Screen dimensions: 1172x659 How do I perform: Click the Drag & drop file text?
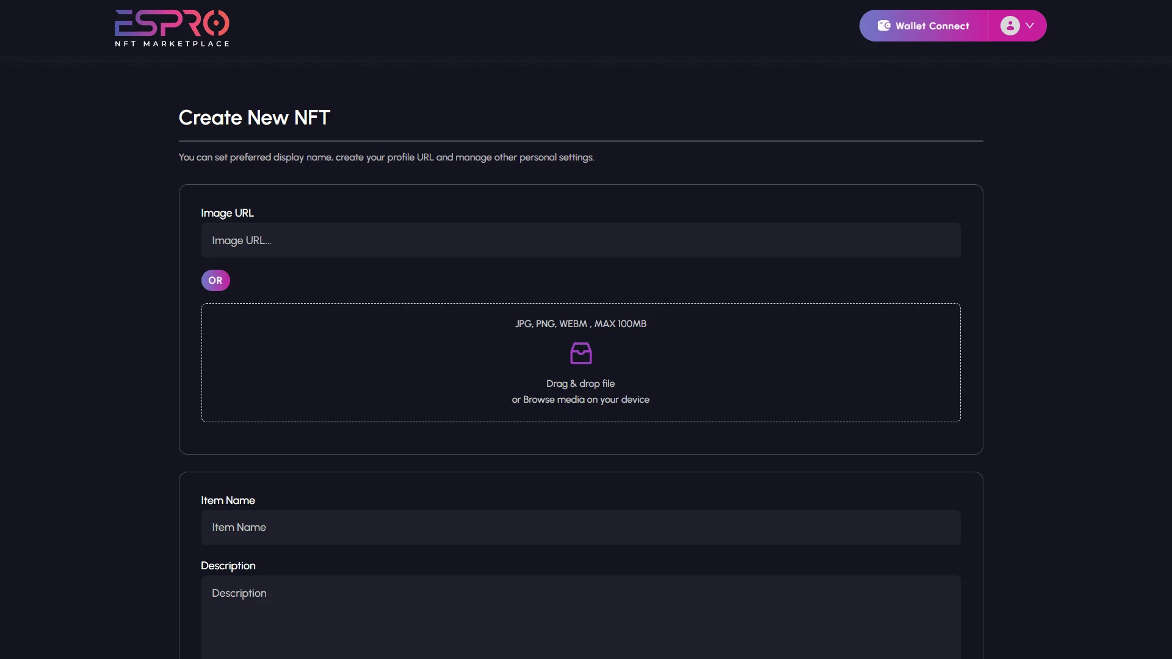coord(580,384)
